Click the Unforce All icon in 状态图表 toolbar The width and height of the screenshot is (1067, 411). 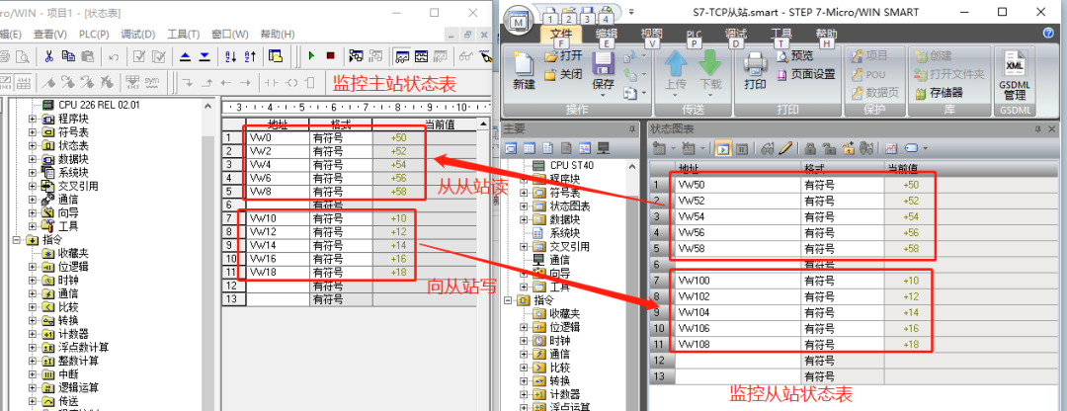click(848, 147)
